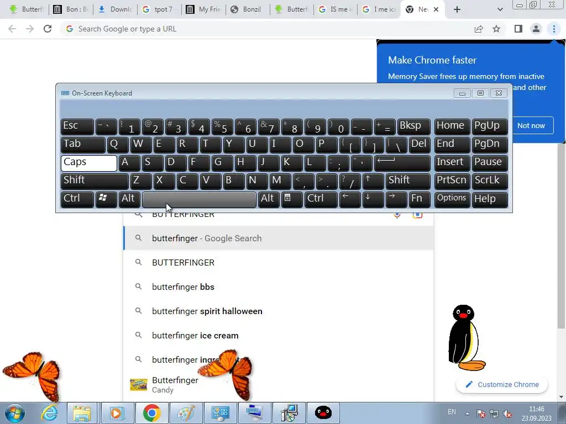The width and height of the screenshot is (566, 424).
Task: Close the New Tab tab
Action: (x=436, y=9)
